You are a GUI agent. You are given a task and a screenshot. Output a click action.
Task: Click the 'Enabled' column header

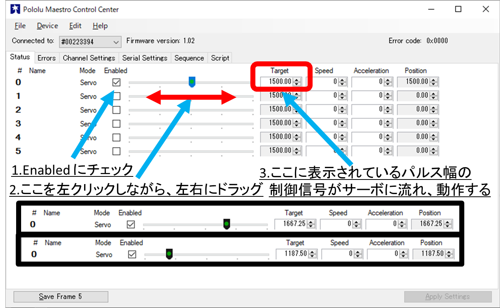pos(116,71)
